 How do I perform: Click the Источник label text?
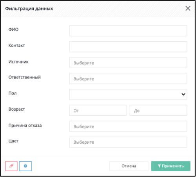point(18,62)
